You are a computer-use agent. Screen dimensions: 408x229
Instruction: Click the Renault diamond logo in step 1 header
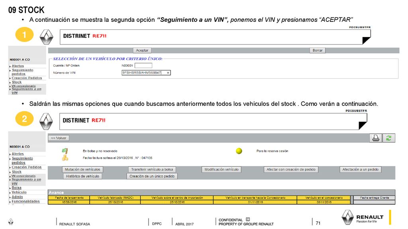46,37
